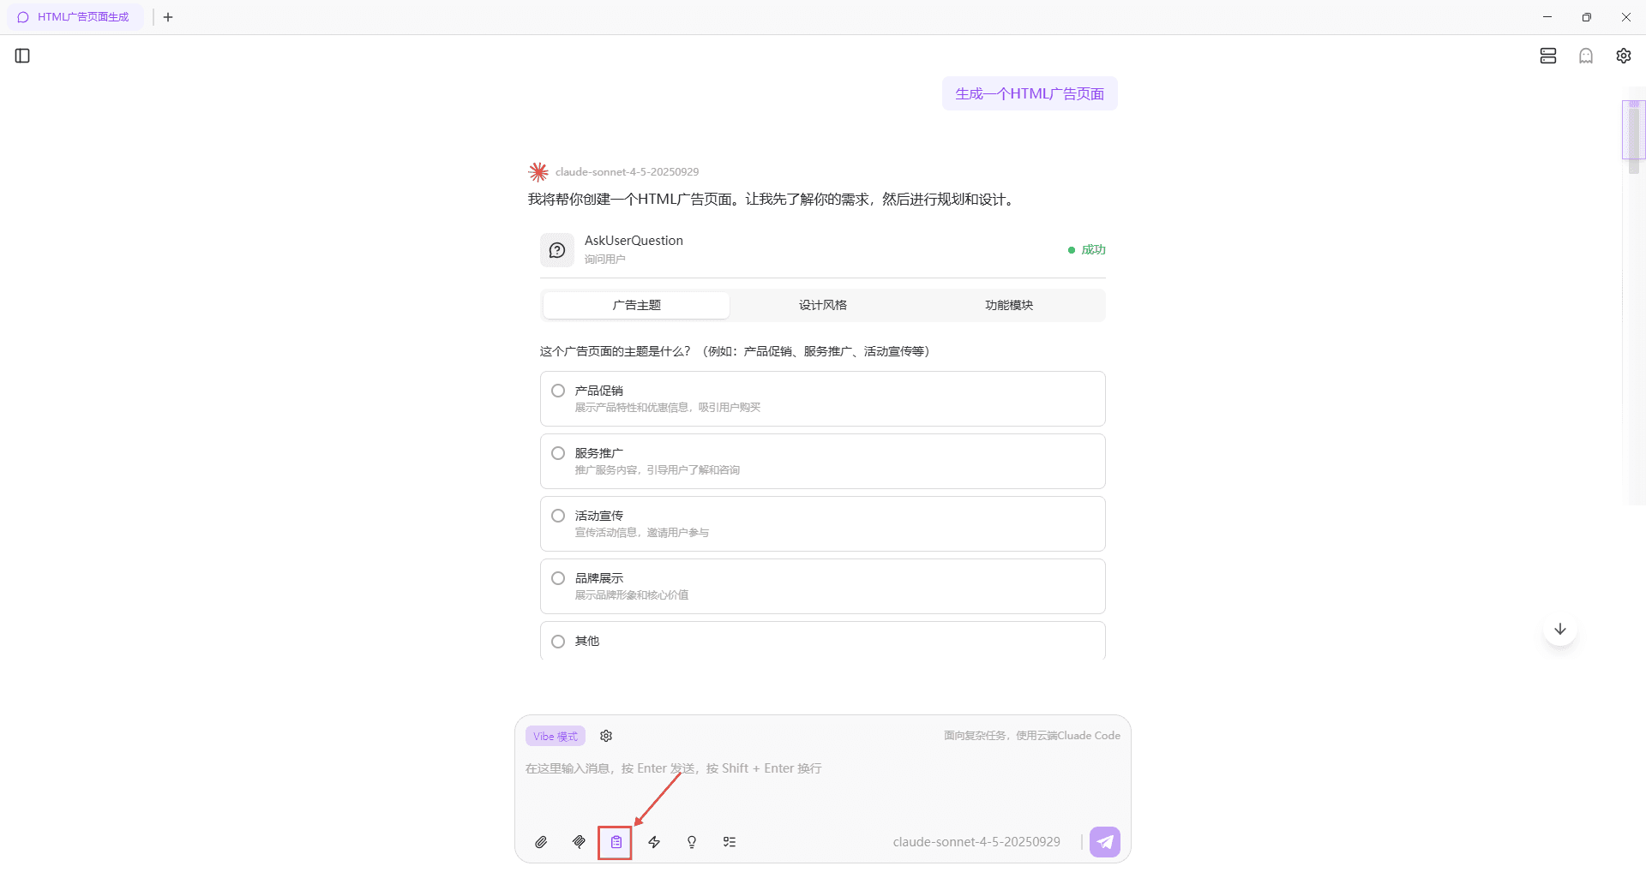This screenshot has width=1646, height=884.
Task: Click description 展示产品特性和优惠信息
Action: click(x=668, y=408)
